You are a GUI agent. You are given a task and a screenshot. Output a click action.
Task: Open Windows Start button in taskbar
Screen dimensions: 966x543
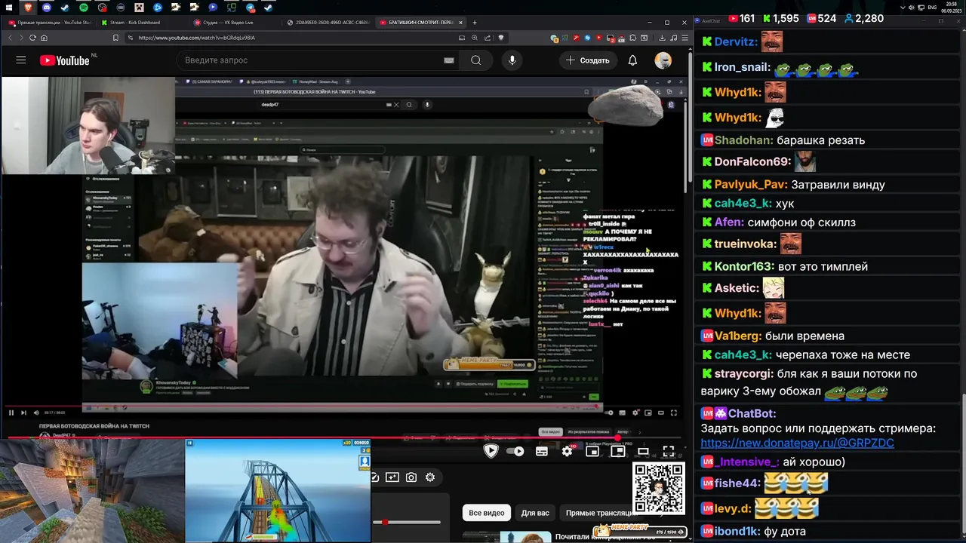pyautogui.click(x=10, y=8)
